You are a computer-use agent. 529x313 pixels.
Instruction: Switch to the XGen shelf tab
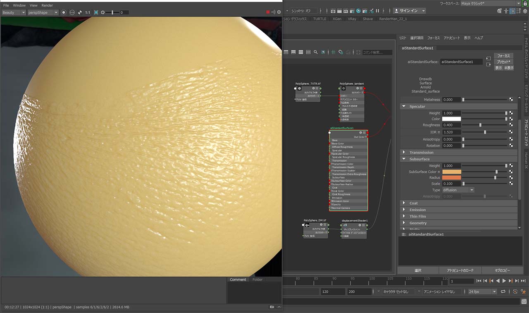point(337,19)
